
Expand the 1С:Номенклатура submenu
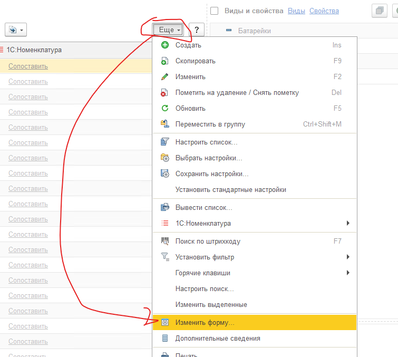tap(348, 224)
